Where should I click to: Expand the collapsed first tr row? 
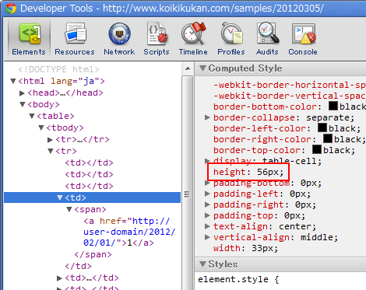tap(50, 140)
